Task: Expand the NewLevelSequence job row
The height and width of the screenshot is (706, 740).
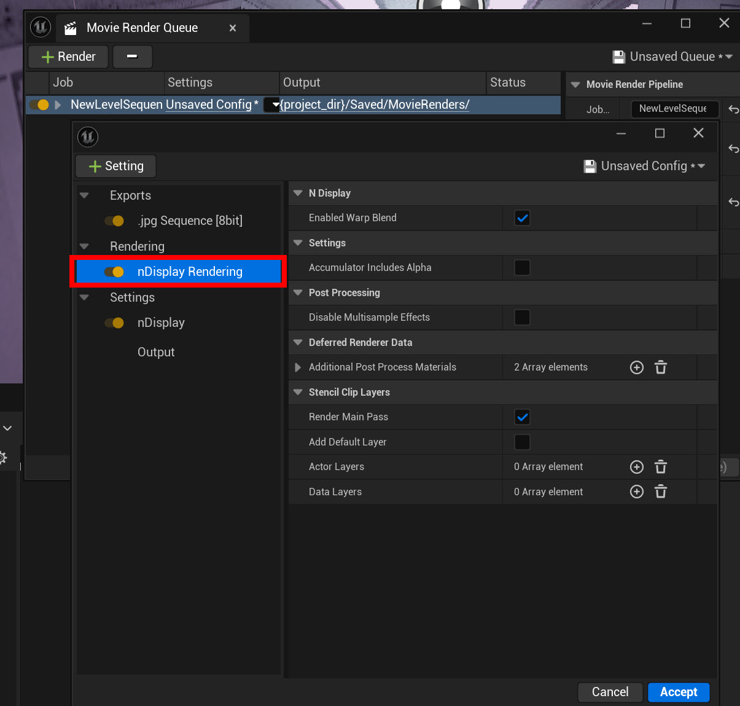Action: tap(58, 104)
